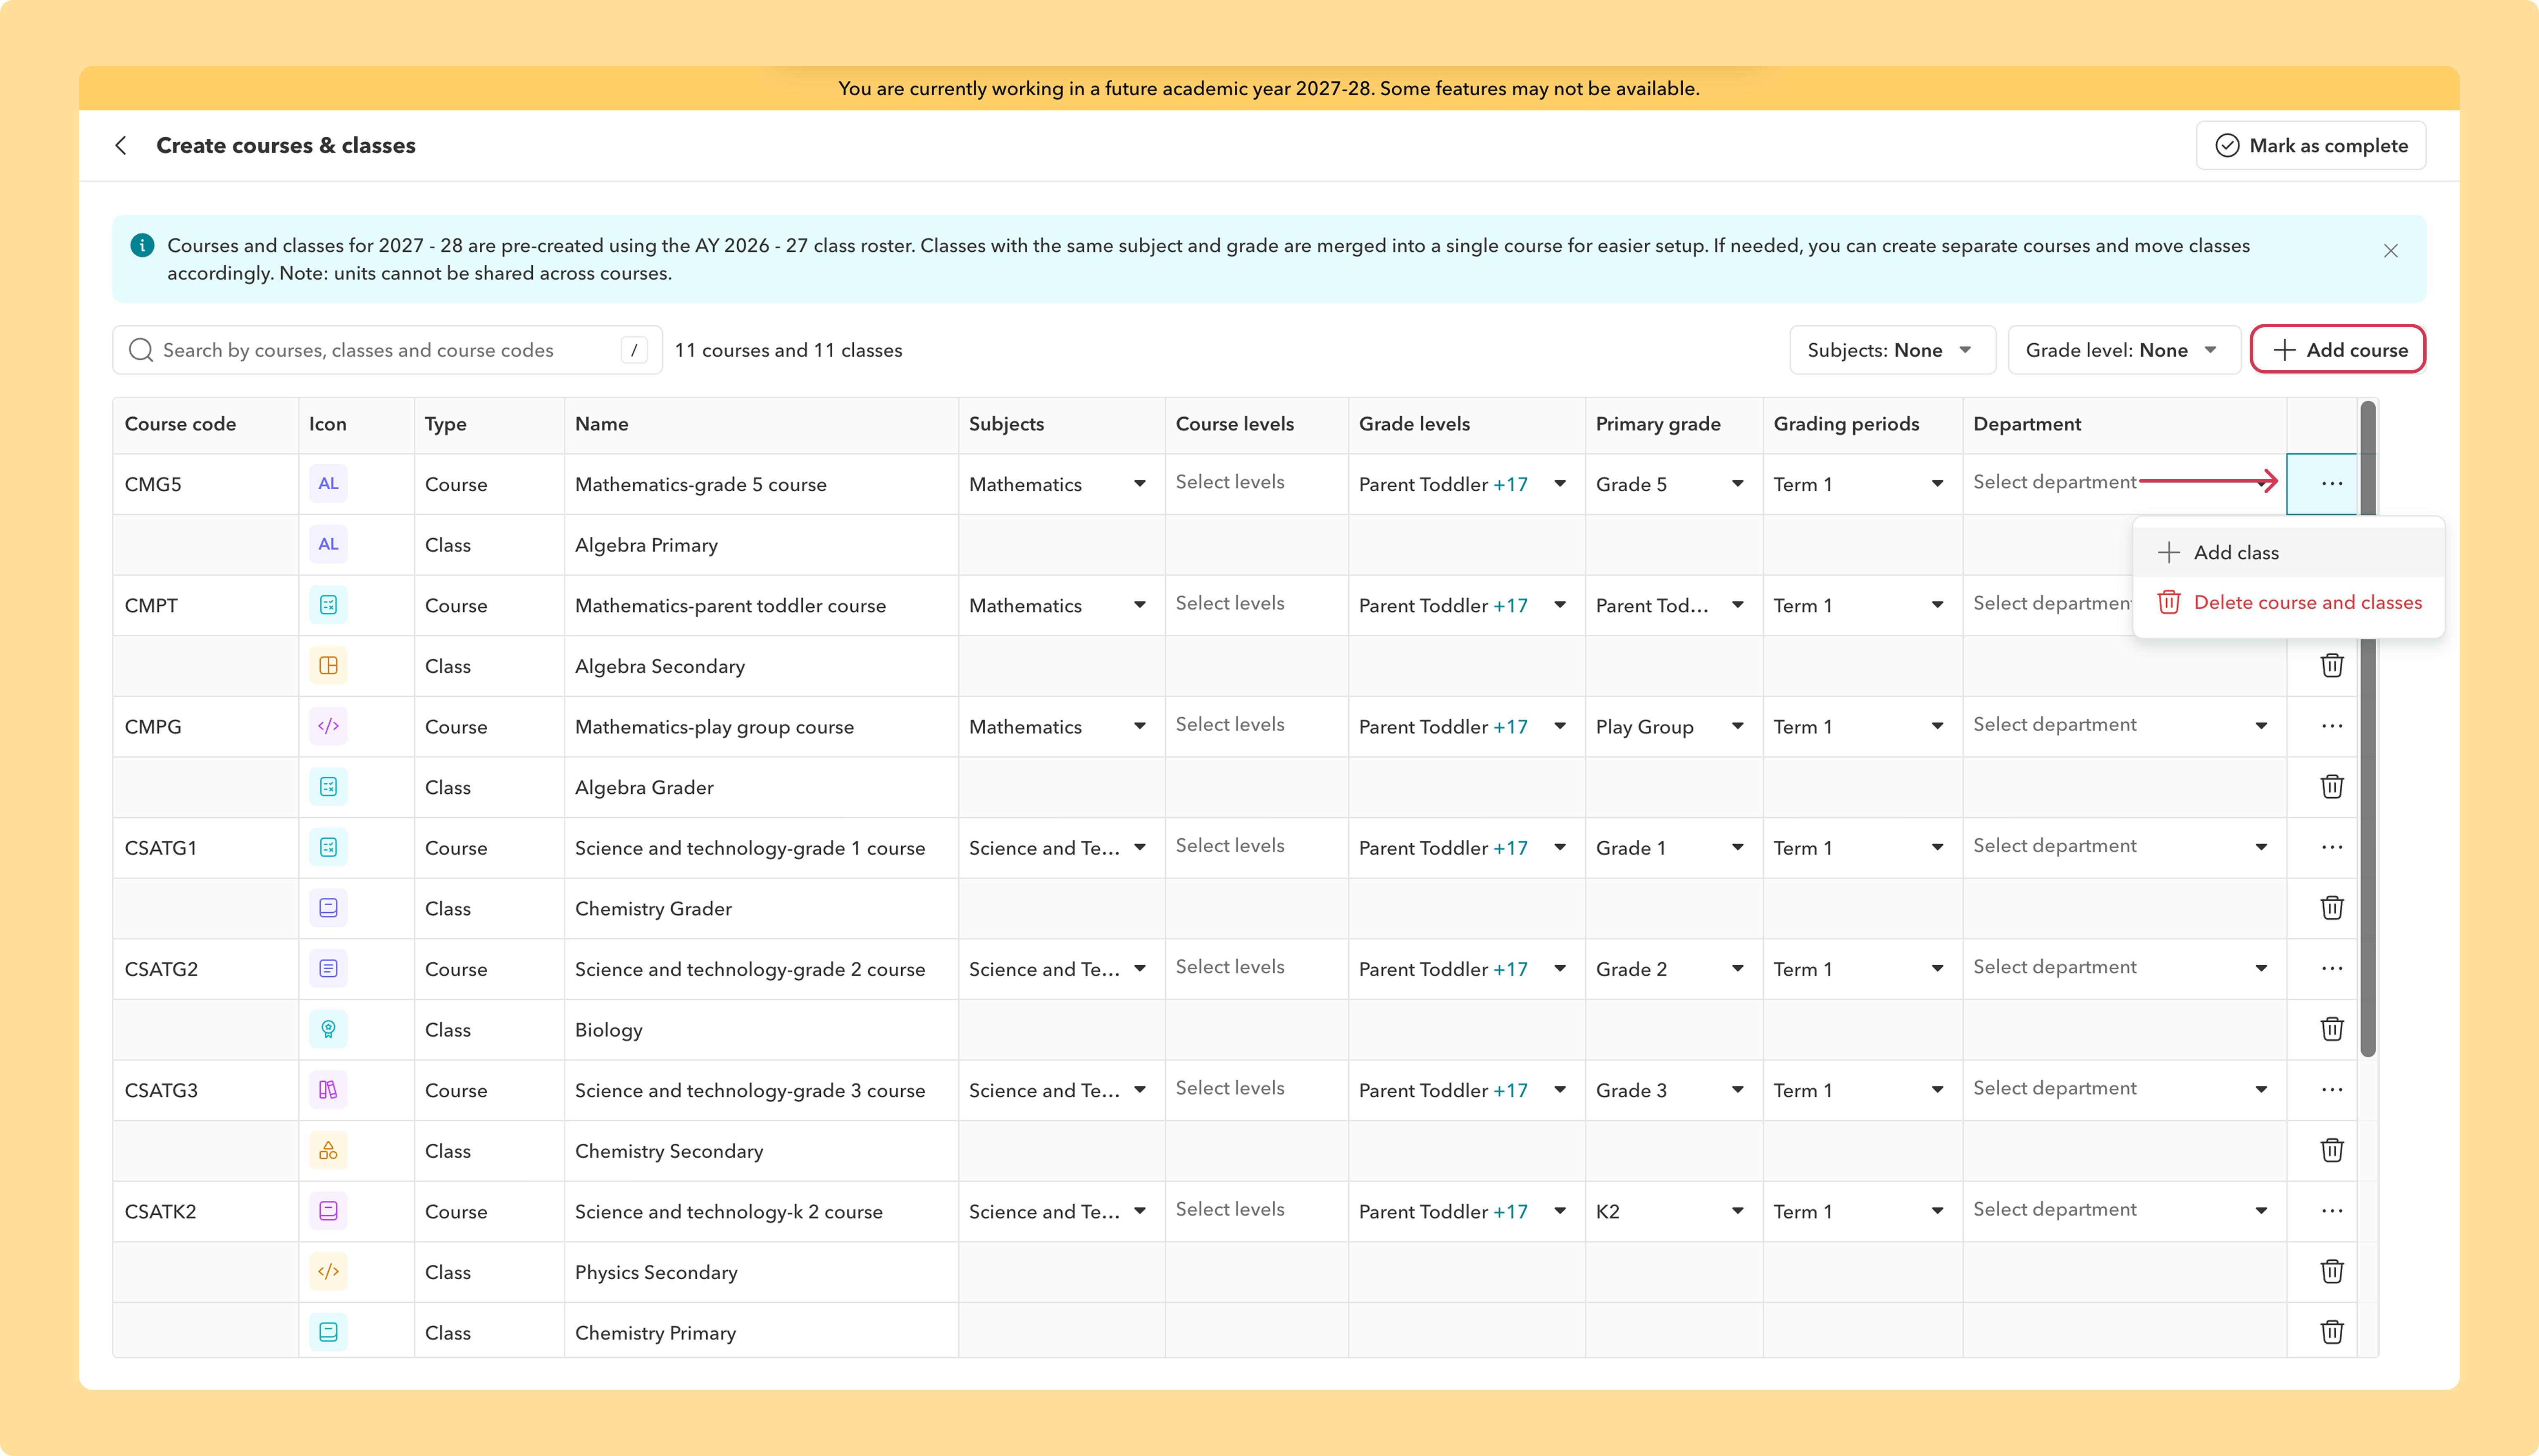Delete the Algebra Secondary class via trash icon
2539x1456 pixels.
click(x=2331, y=666)
